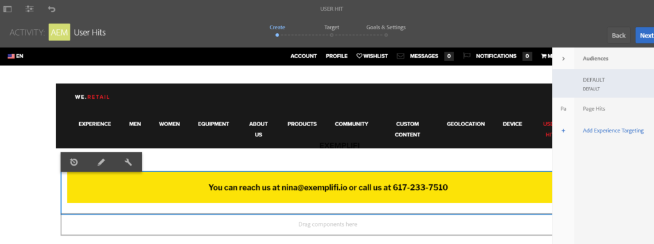Open the MESSAGES link
The image size is (654, 244).
point(424,56)
